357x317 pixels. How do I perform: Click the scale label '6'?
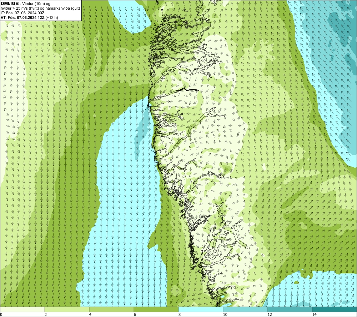135,315
